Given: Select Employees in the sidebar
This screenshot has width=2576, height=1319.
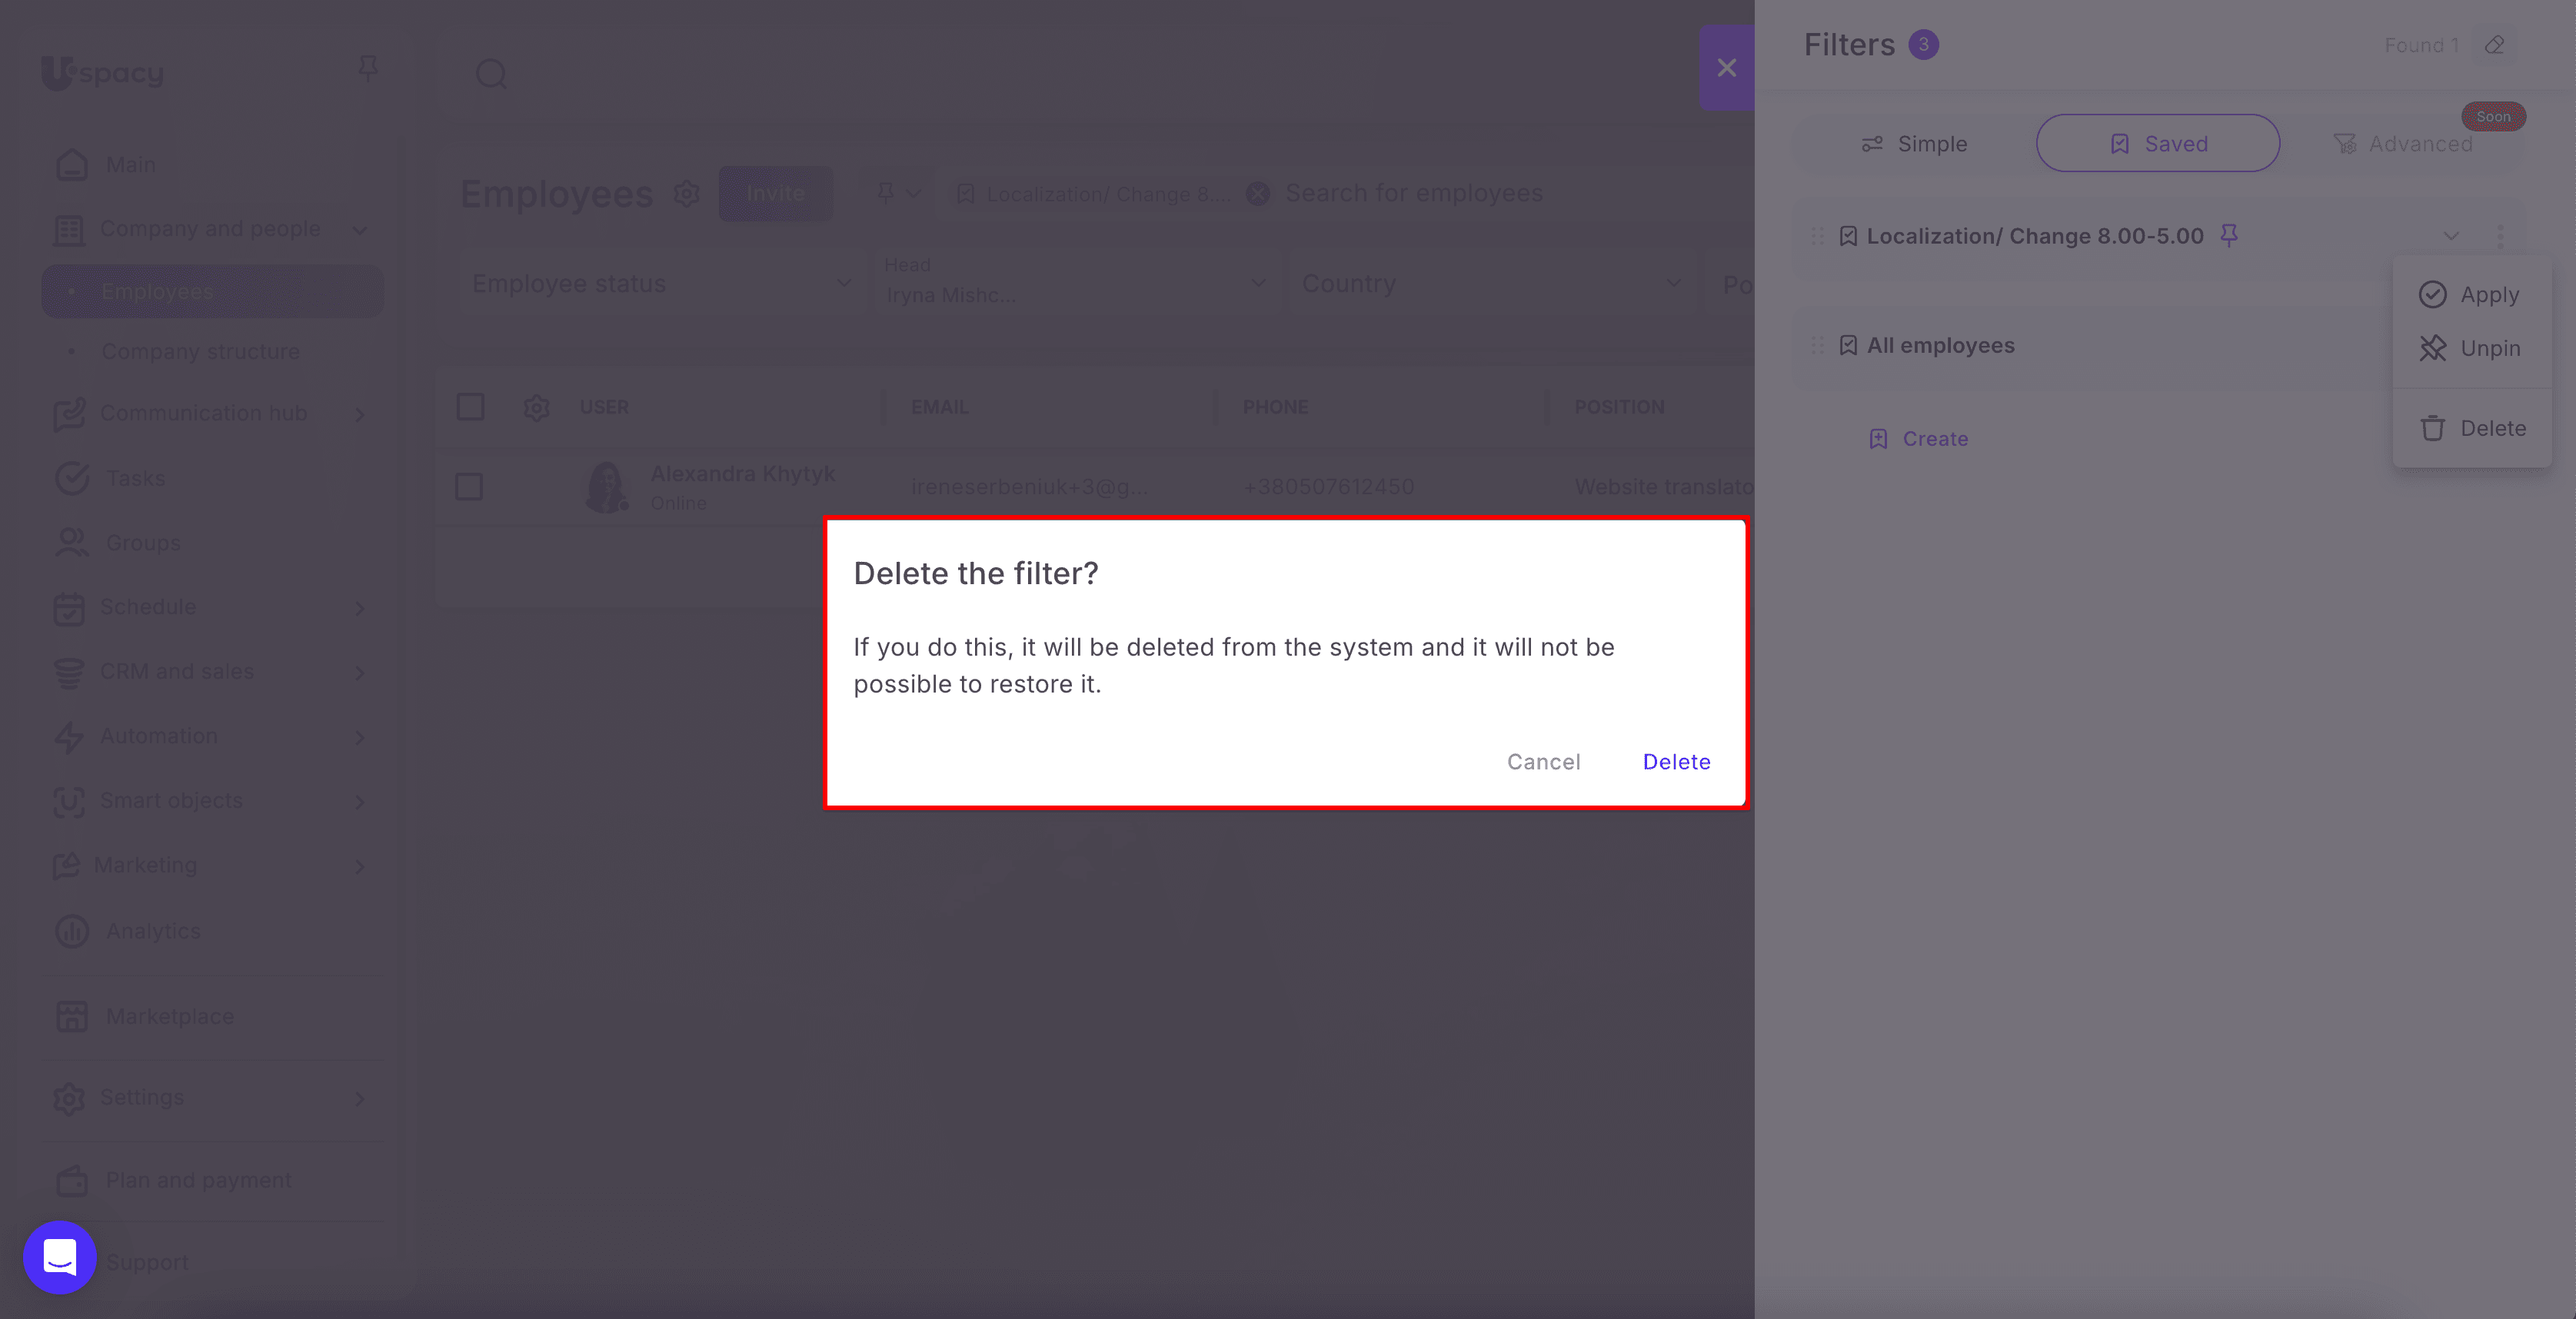Looking at the screenshot, I should click(212, 292).
